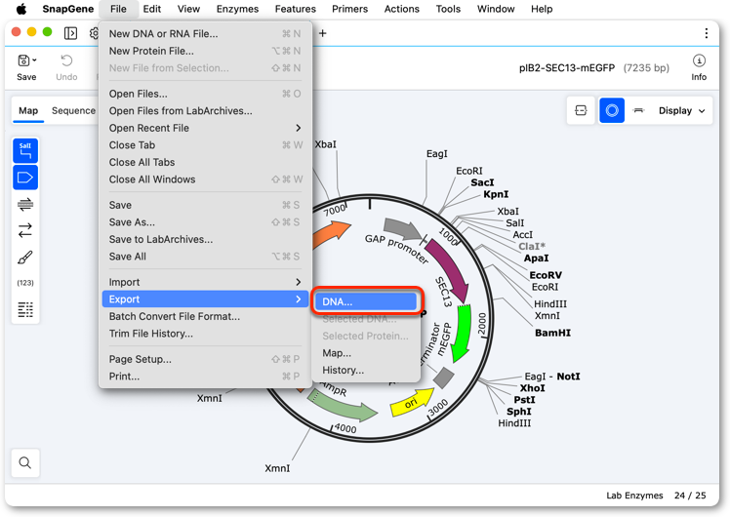Image resolution: width=730 pixels, height=517 pixels.
Task: Switch to the Sequence tab
Action: [x=73, y=111]
